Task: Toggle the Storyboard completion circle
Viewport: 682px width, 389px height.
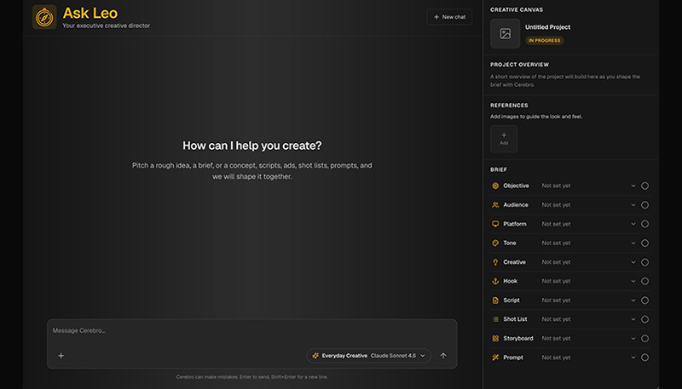Action: pyautogui.click(x=644, y=338)
